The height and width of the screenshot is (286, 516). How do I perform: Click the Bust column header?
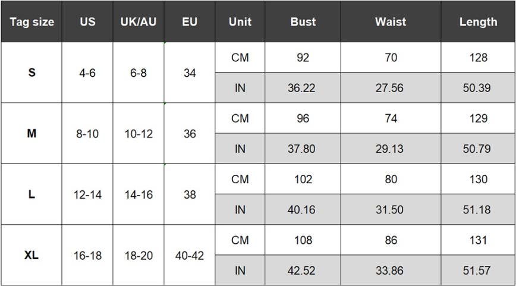(x=303, y=22)
